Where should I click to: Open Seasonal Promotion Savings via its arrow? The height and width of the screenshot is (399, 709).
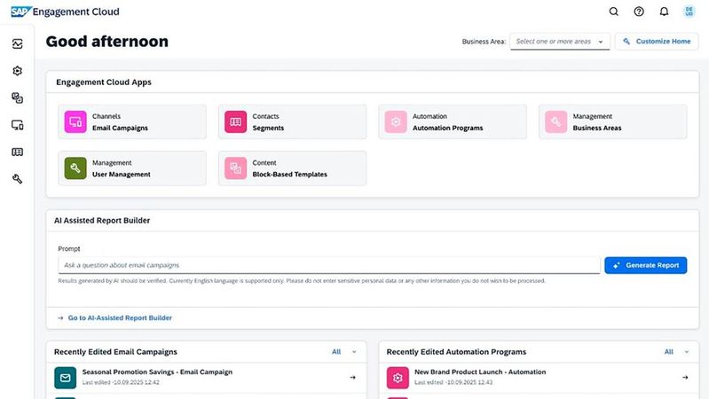point(352,378)
